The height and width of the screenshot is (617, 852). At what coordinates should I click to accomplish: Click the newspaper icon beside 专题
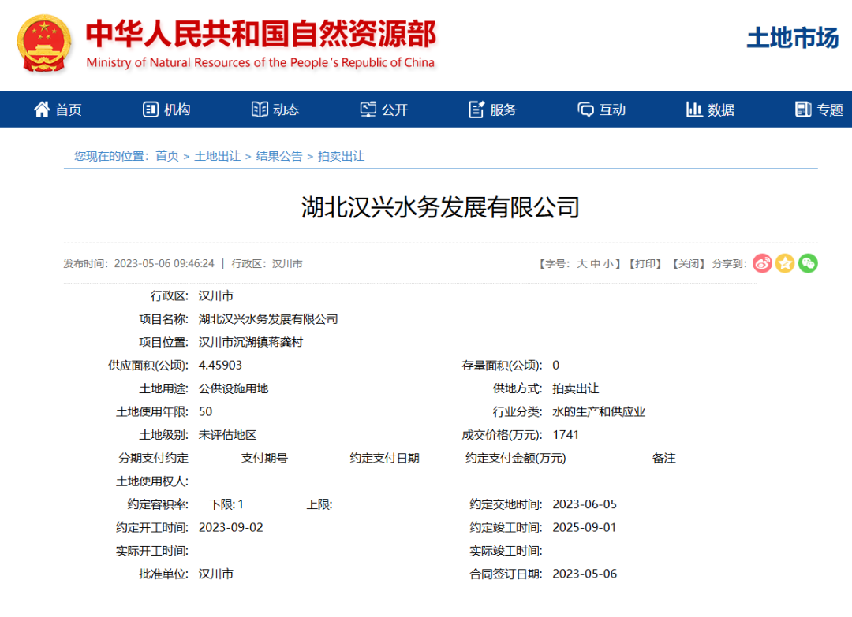(x=803, y=110)
